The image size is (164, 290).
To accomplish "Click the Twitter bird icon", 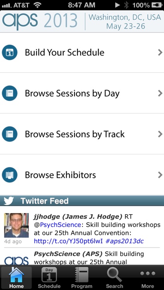I will coord(9,201).
